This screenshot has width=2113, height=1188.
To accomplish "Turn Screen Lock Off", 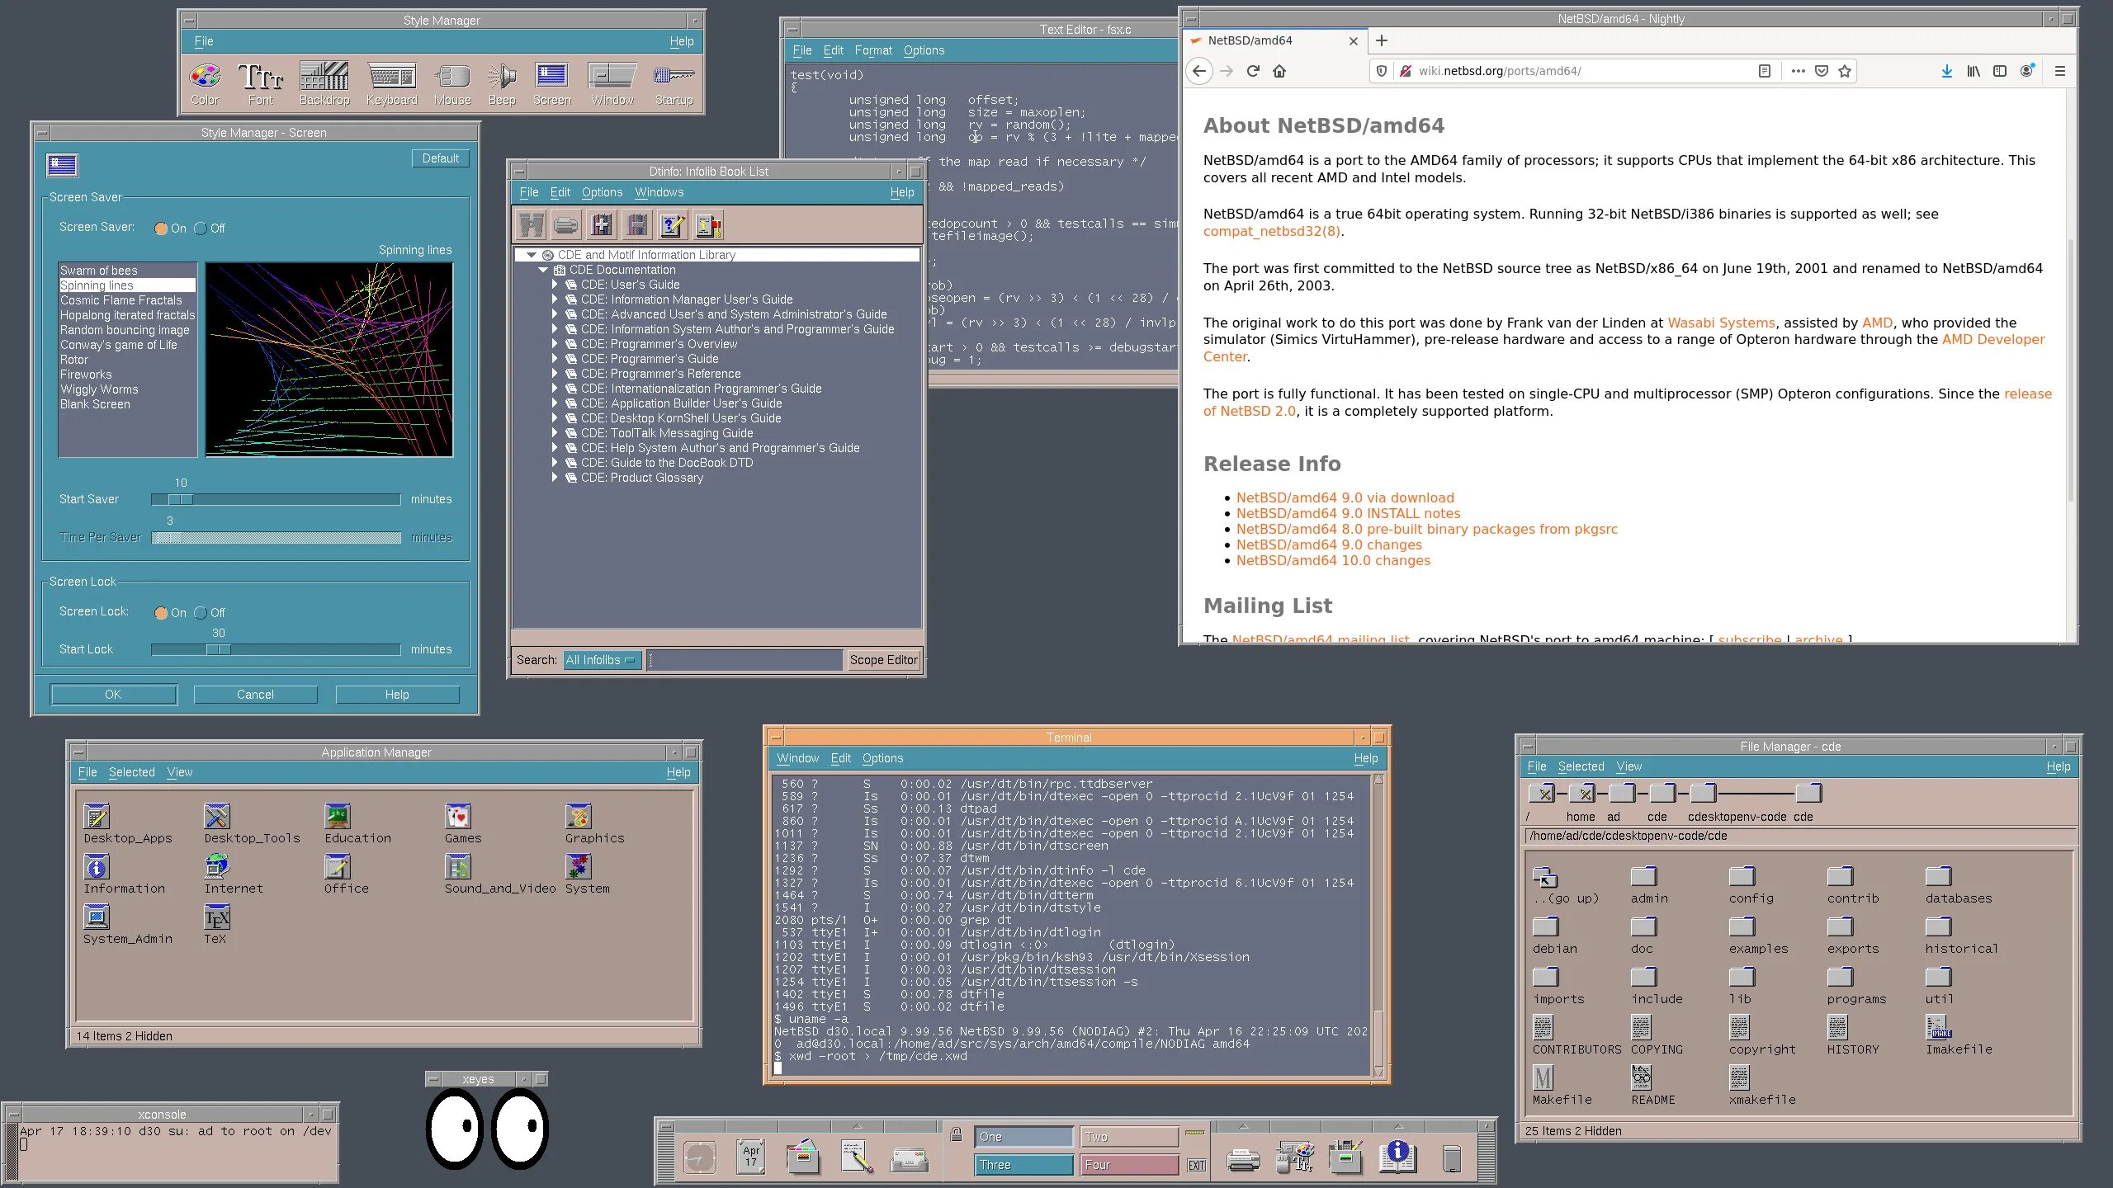I will pos(210,613).
